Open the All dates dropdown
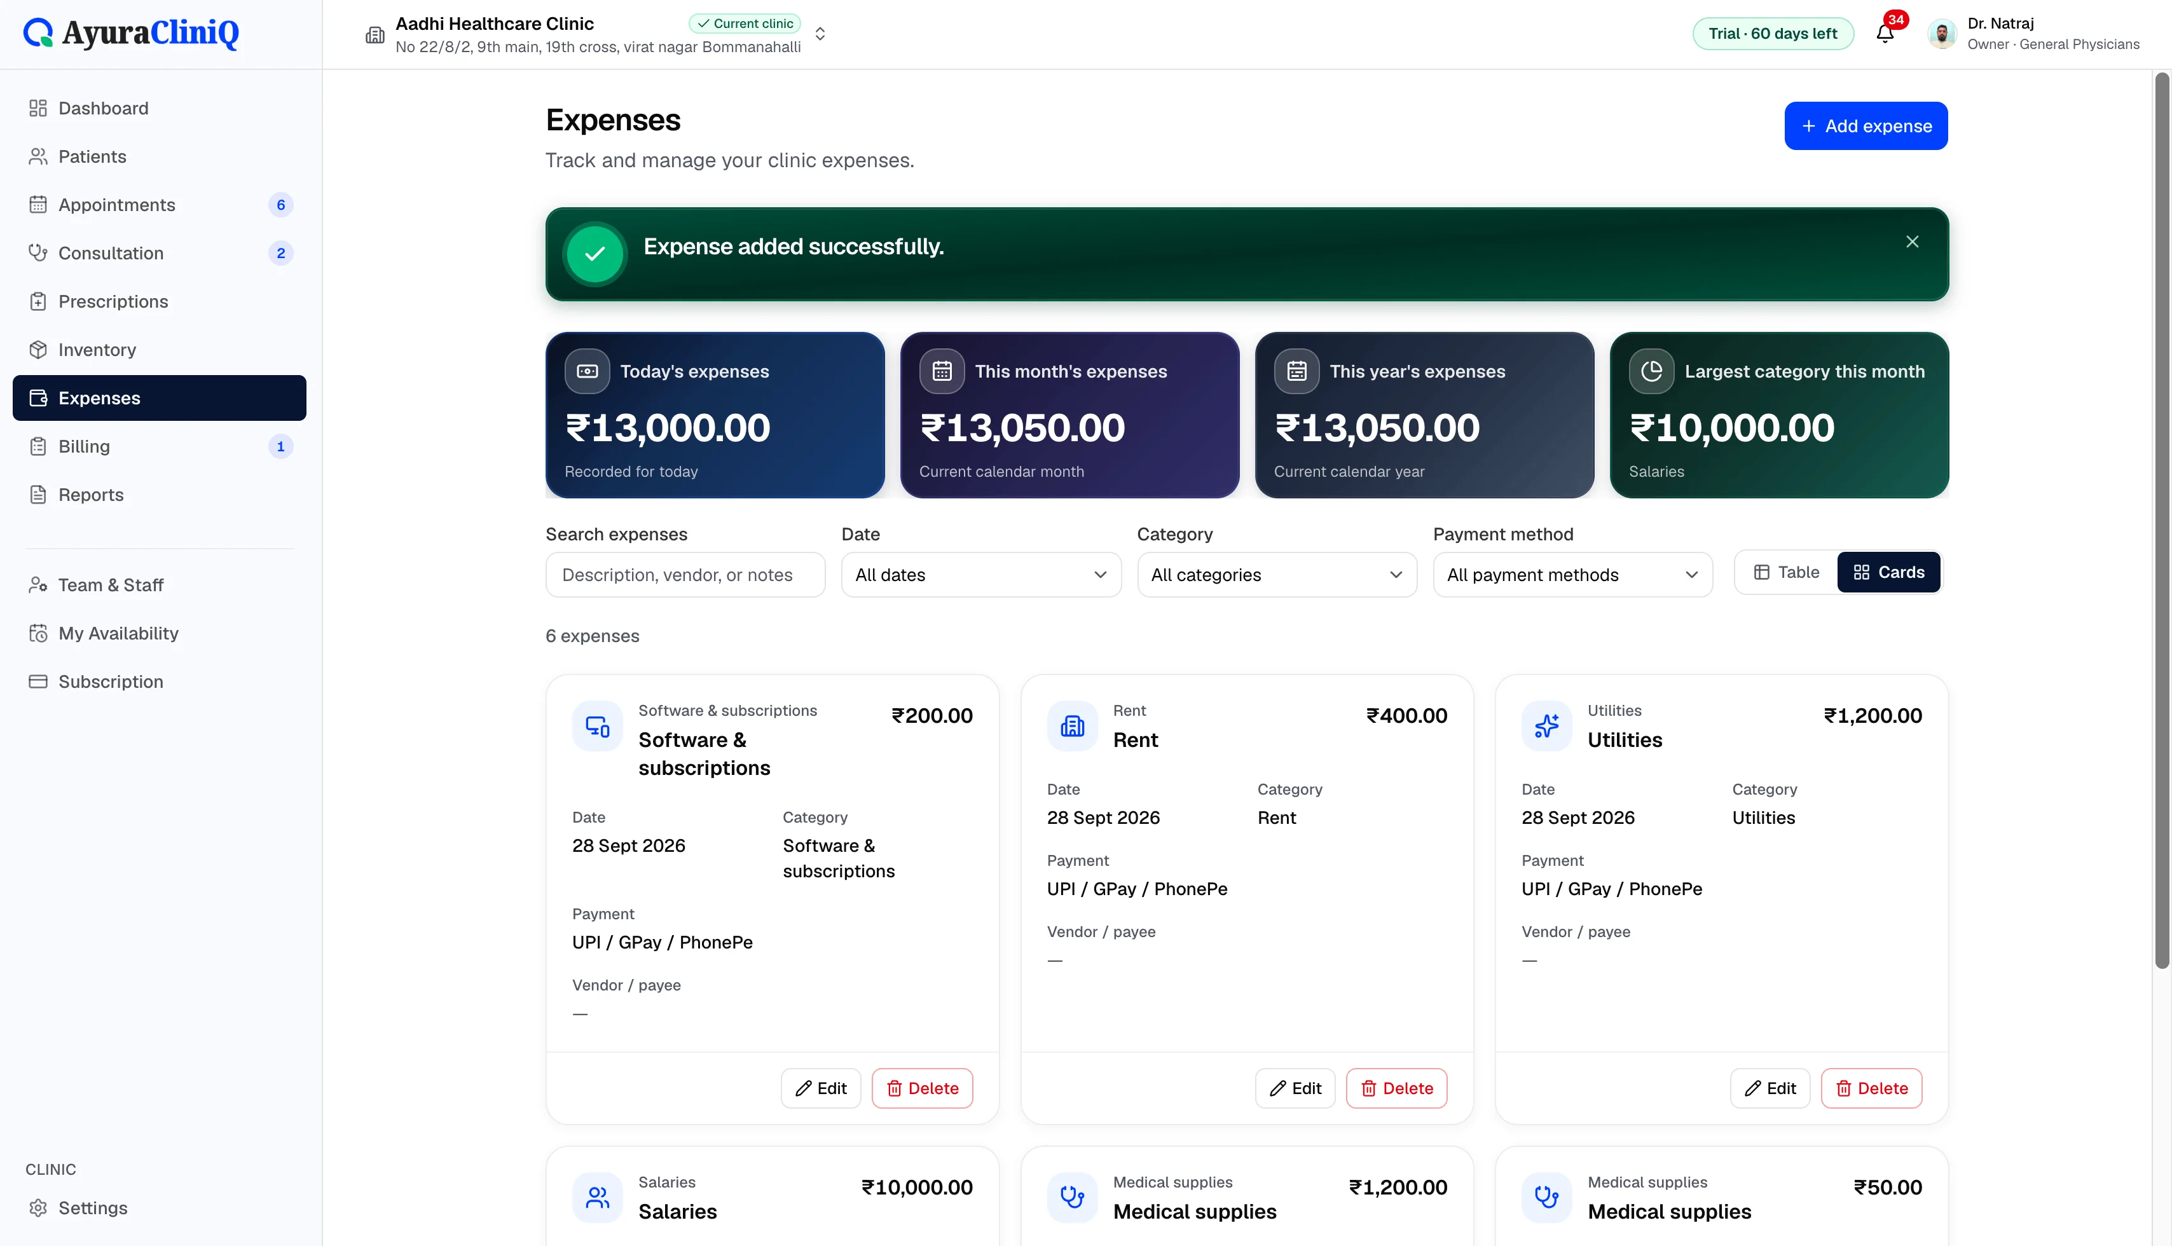 980,575
